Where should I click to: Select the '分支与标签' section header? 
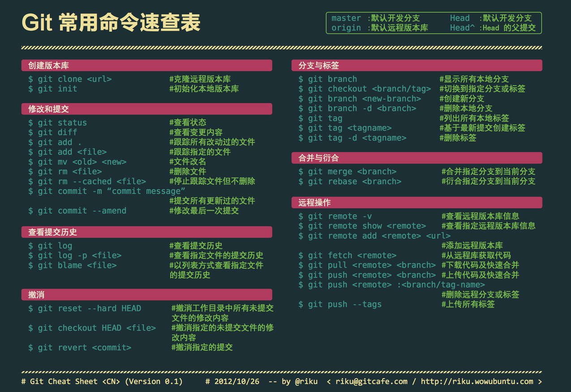(x=417, y=65)
